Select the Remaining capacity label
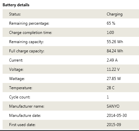 click(x=27, y=42)
